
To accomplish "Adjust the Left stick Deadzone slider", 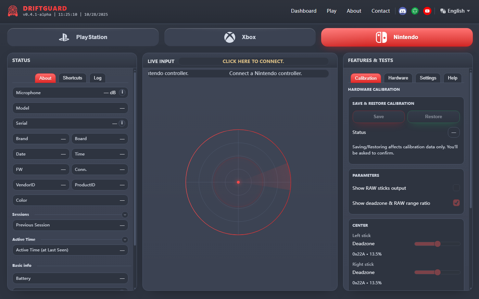I will point(437,244).
